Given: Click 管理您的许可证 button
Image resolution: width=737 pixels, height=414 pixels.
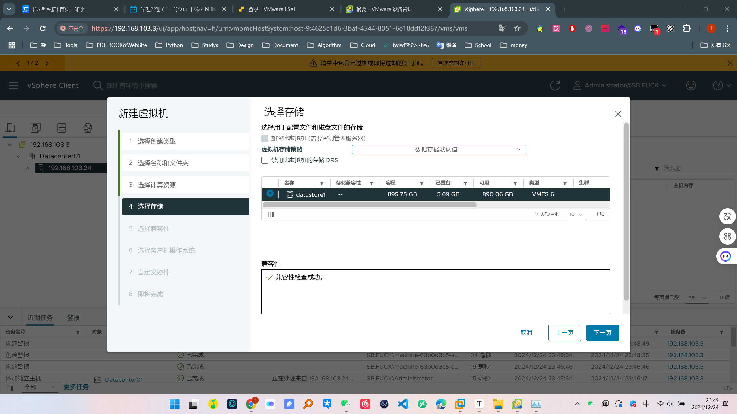Looking at the screenshot, I should coord(456,63).
